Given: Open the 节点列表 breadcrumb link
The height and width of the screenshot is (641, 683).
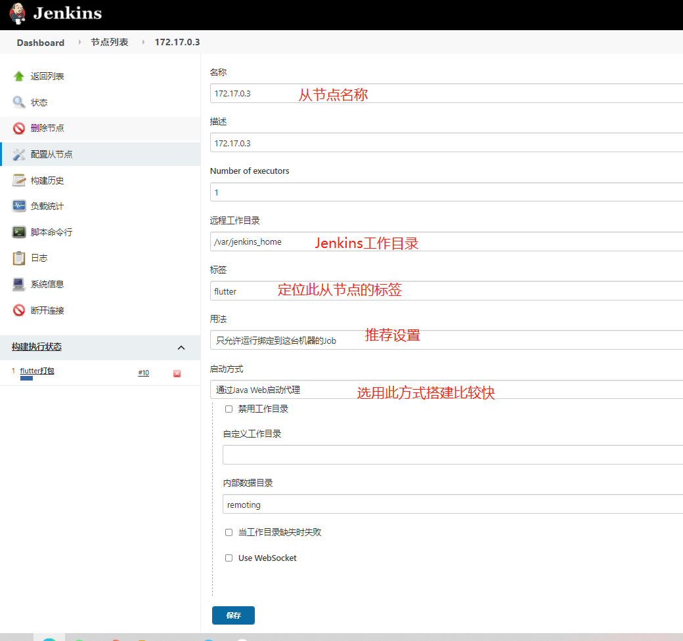Looking at the screenshot, I should point(109,42).
